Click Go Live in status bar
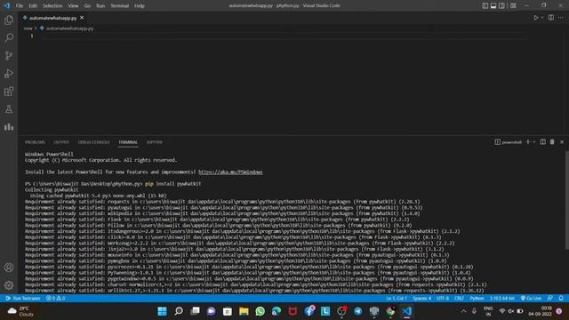569x320 pixels. [531, 299]
